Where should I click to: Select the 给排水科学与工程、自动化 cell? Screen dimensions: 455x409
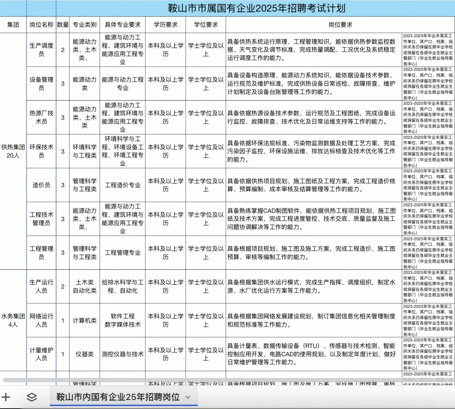click(x=123, y=286)
